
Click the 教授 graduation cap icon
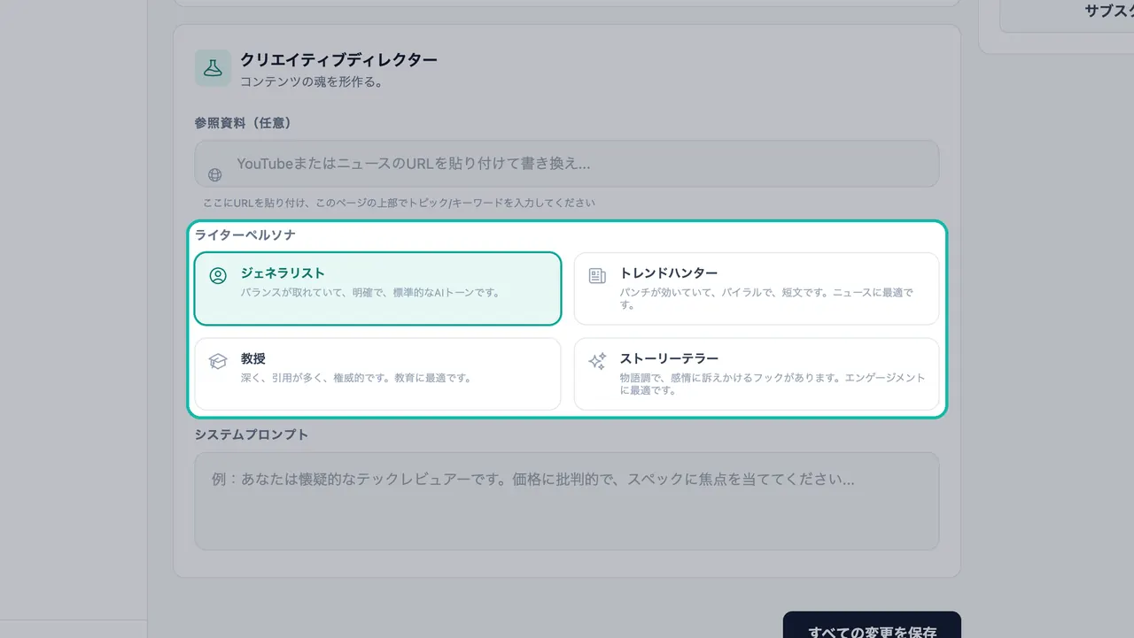(218, 361)
